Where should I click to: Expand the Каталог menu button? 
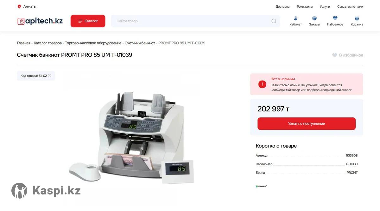[88, 21]
